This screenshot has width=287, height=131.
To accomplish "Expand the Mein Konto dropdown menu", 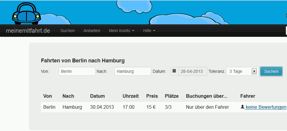I will click(122, 31).
